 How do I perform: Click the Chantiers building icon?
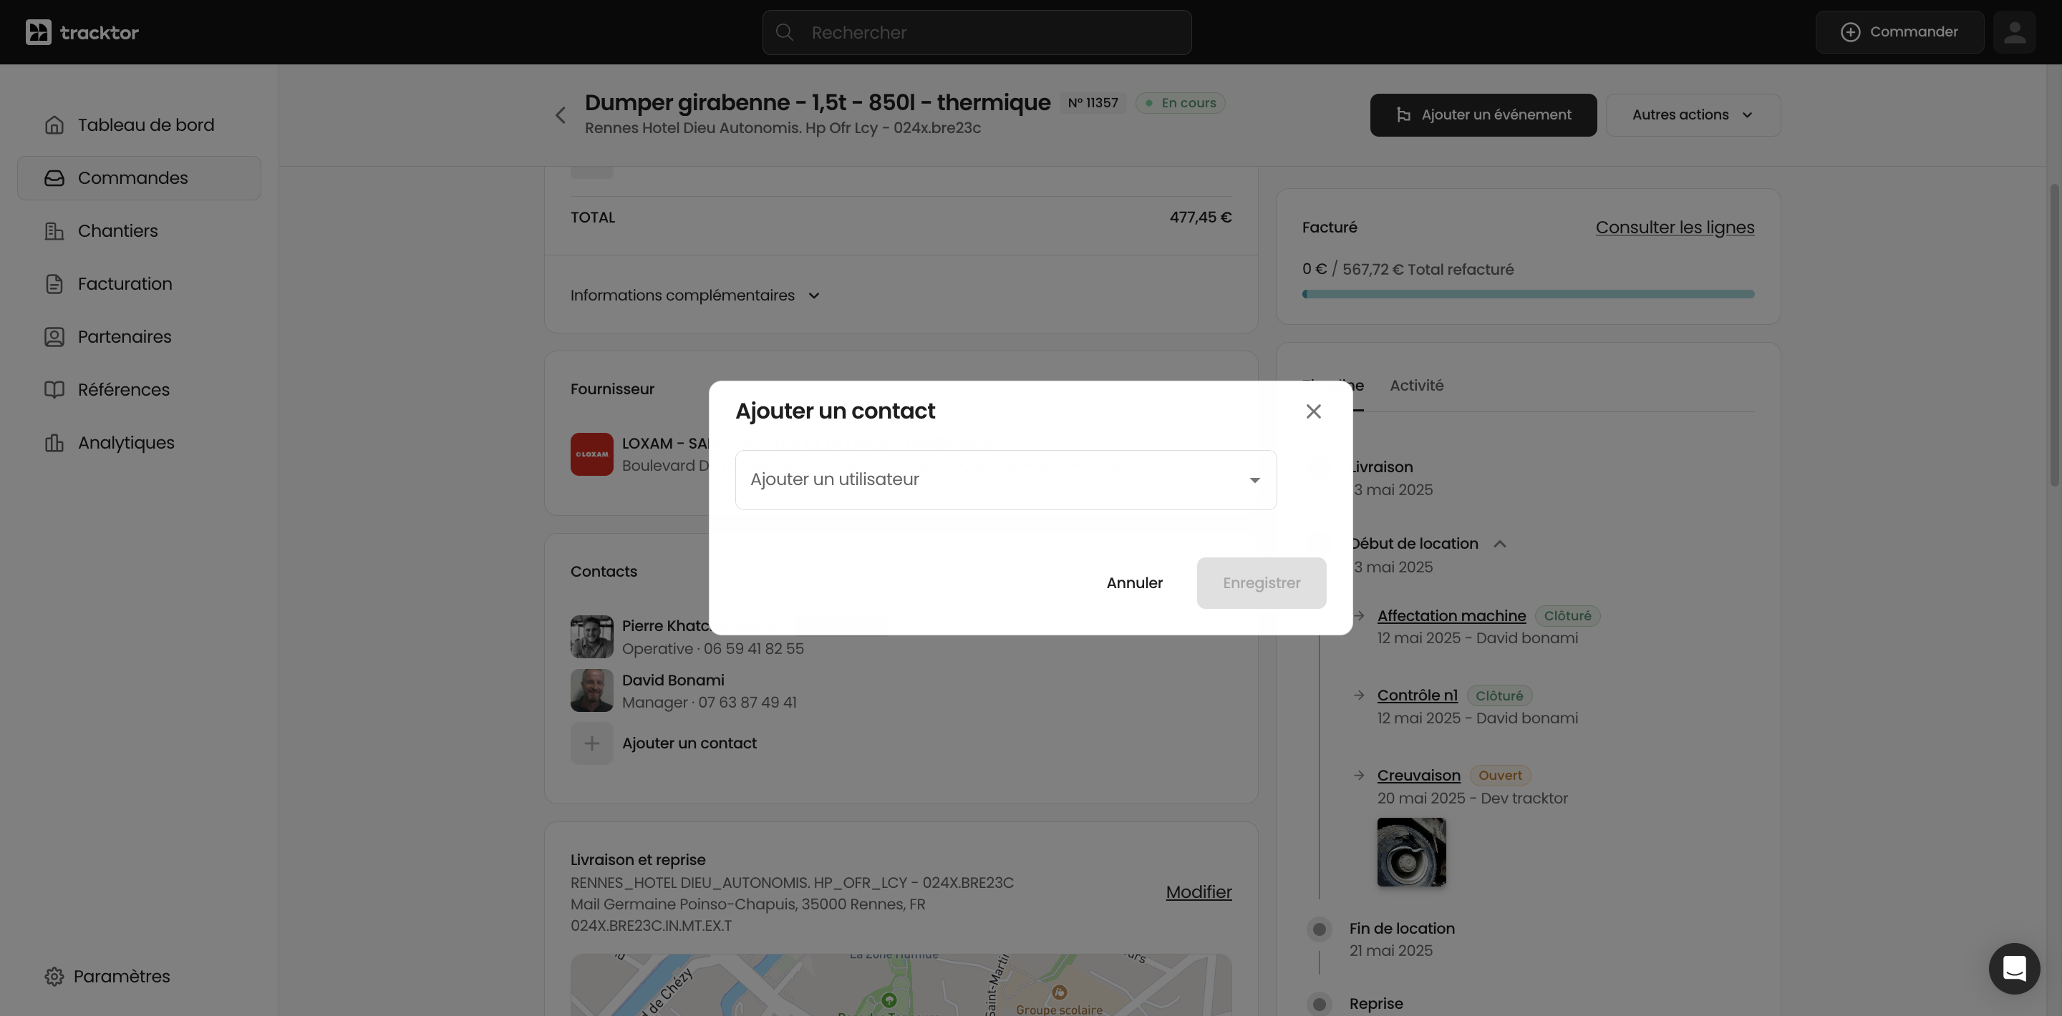(54, 230)
